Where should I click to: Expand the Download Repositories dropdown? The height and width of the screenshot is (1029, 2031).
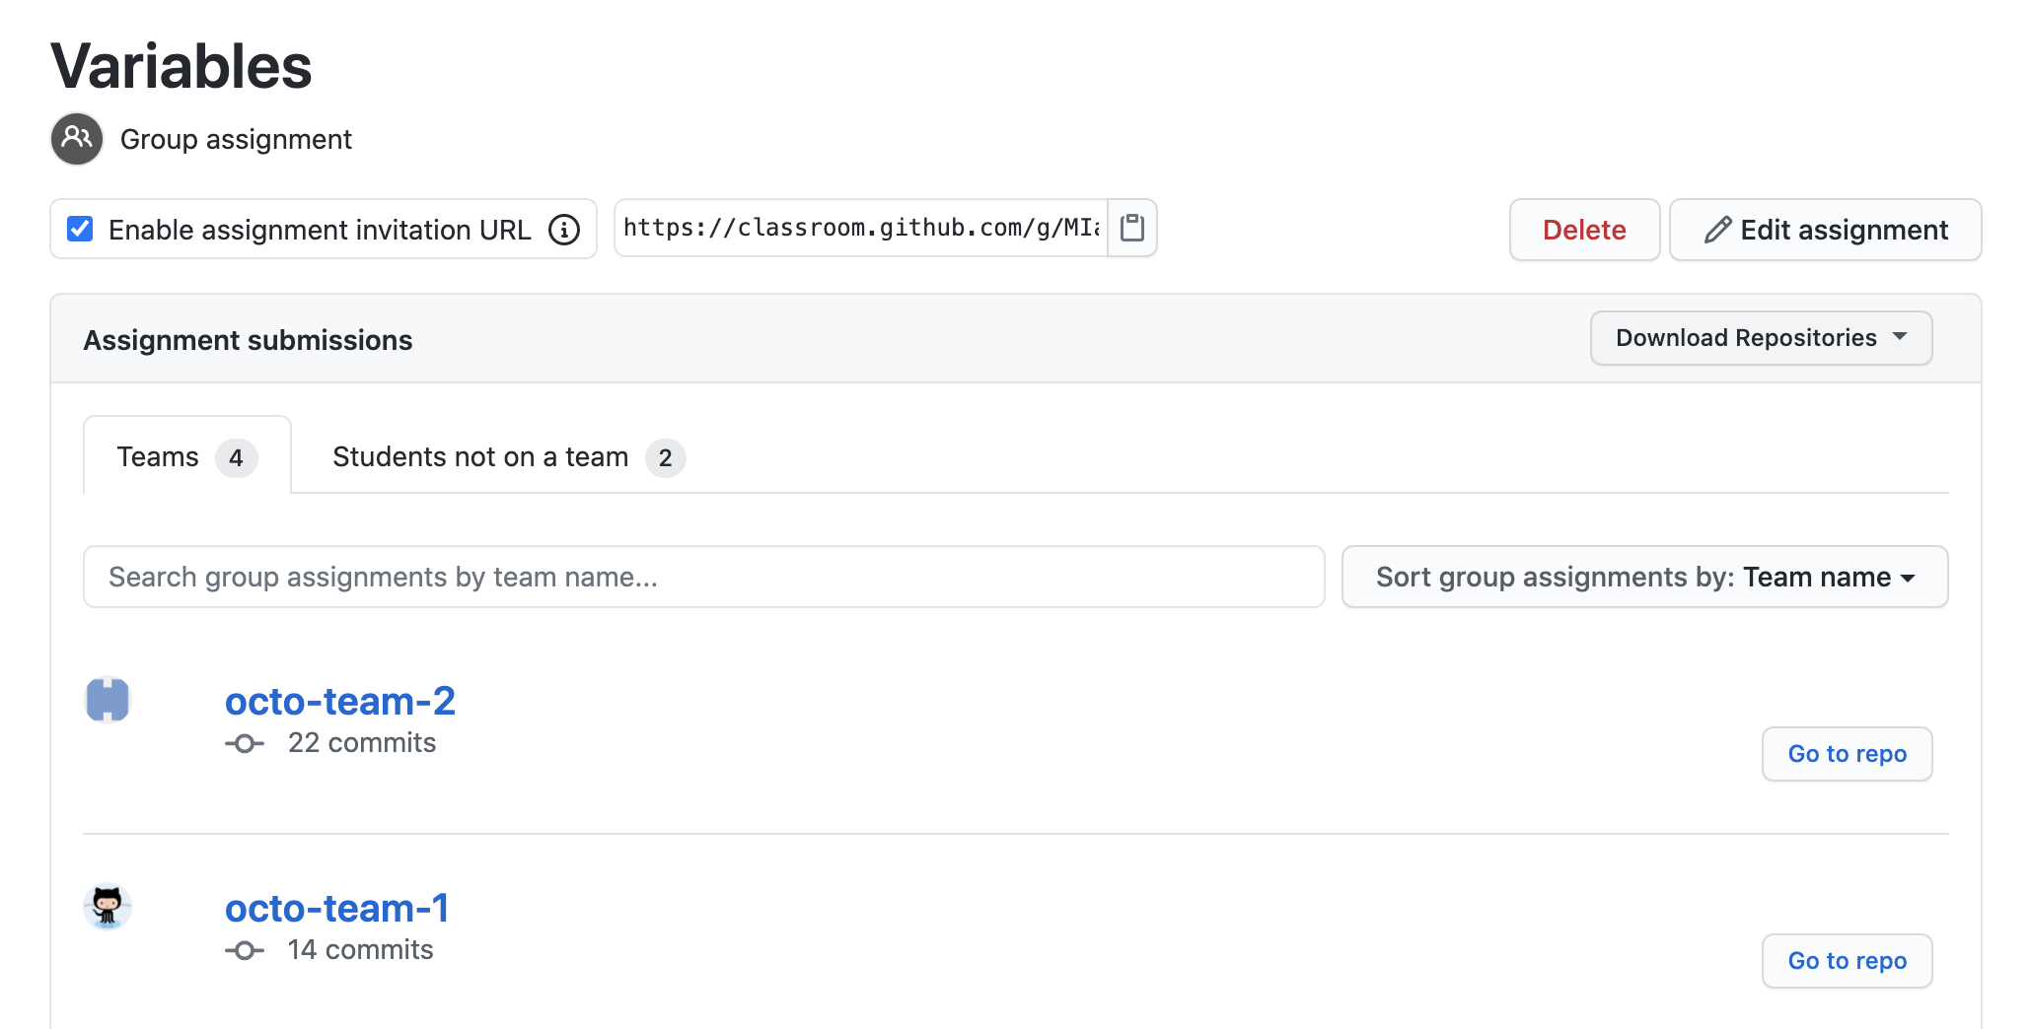point(1761,338)
